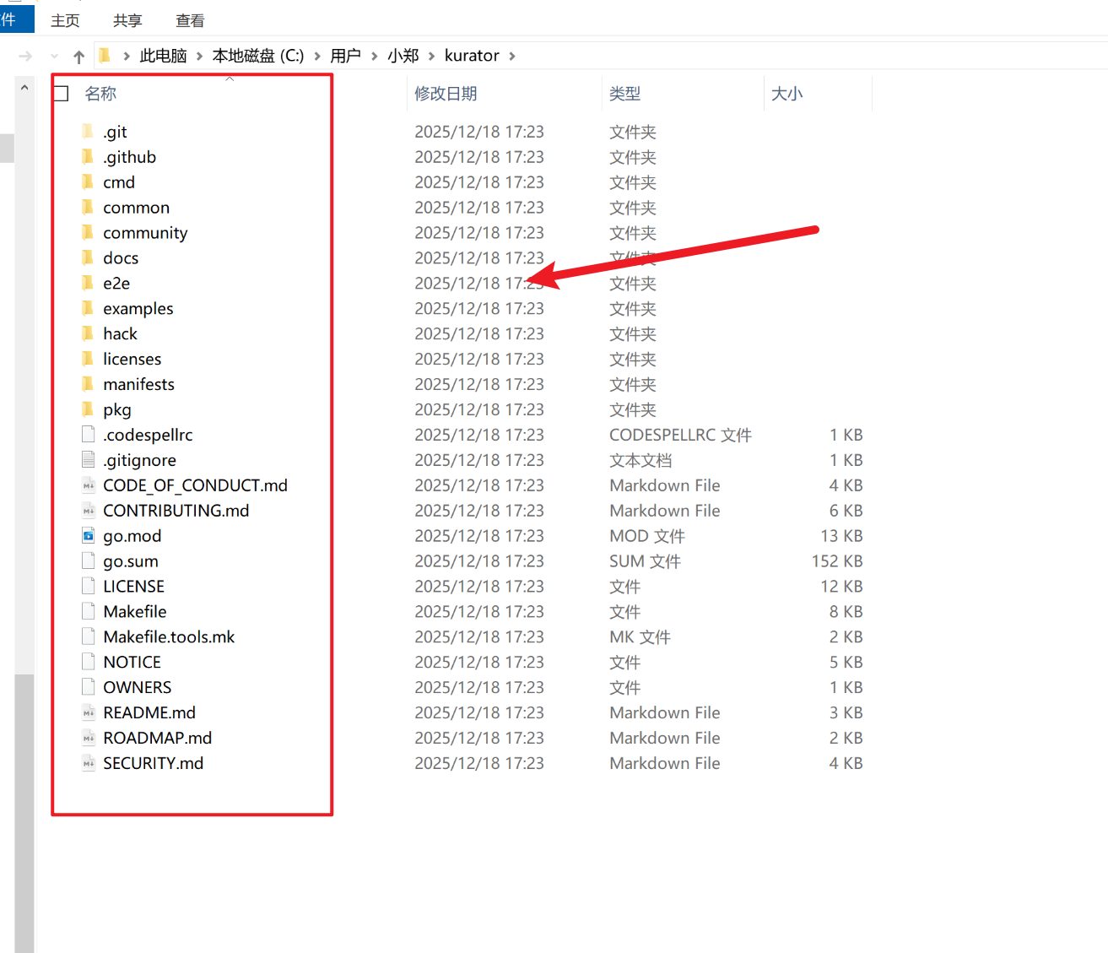Select the CONTRIBUTING.md markdown icon
Viewport: 1108px width, 953px height.
click(x=88, y=510)
